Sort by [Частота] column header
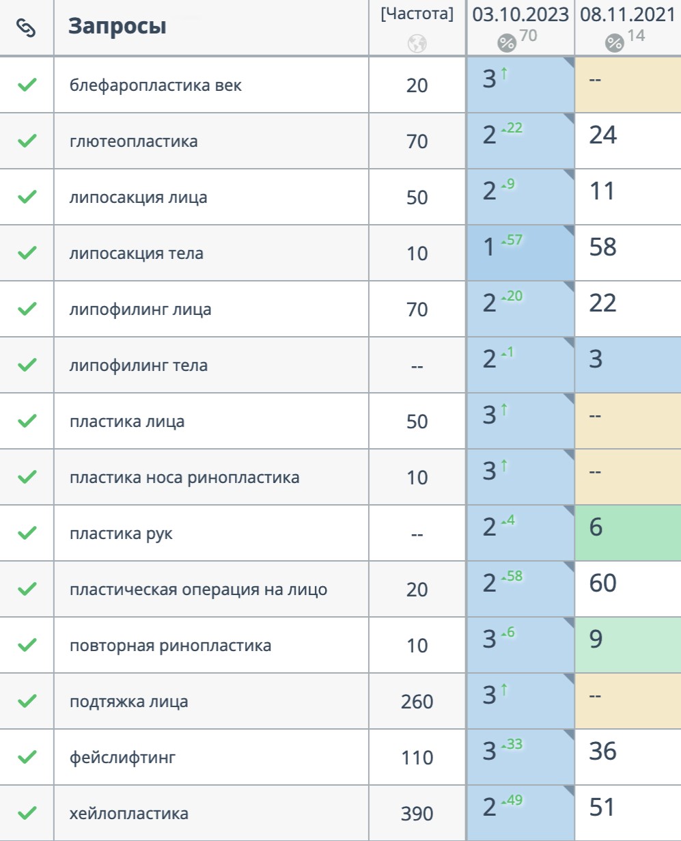Image resolution: width=681 pixels, height=841 pixels. pyautogui.click(x=417, y=15)
